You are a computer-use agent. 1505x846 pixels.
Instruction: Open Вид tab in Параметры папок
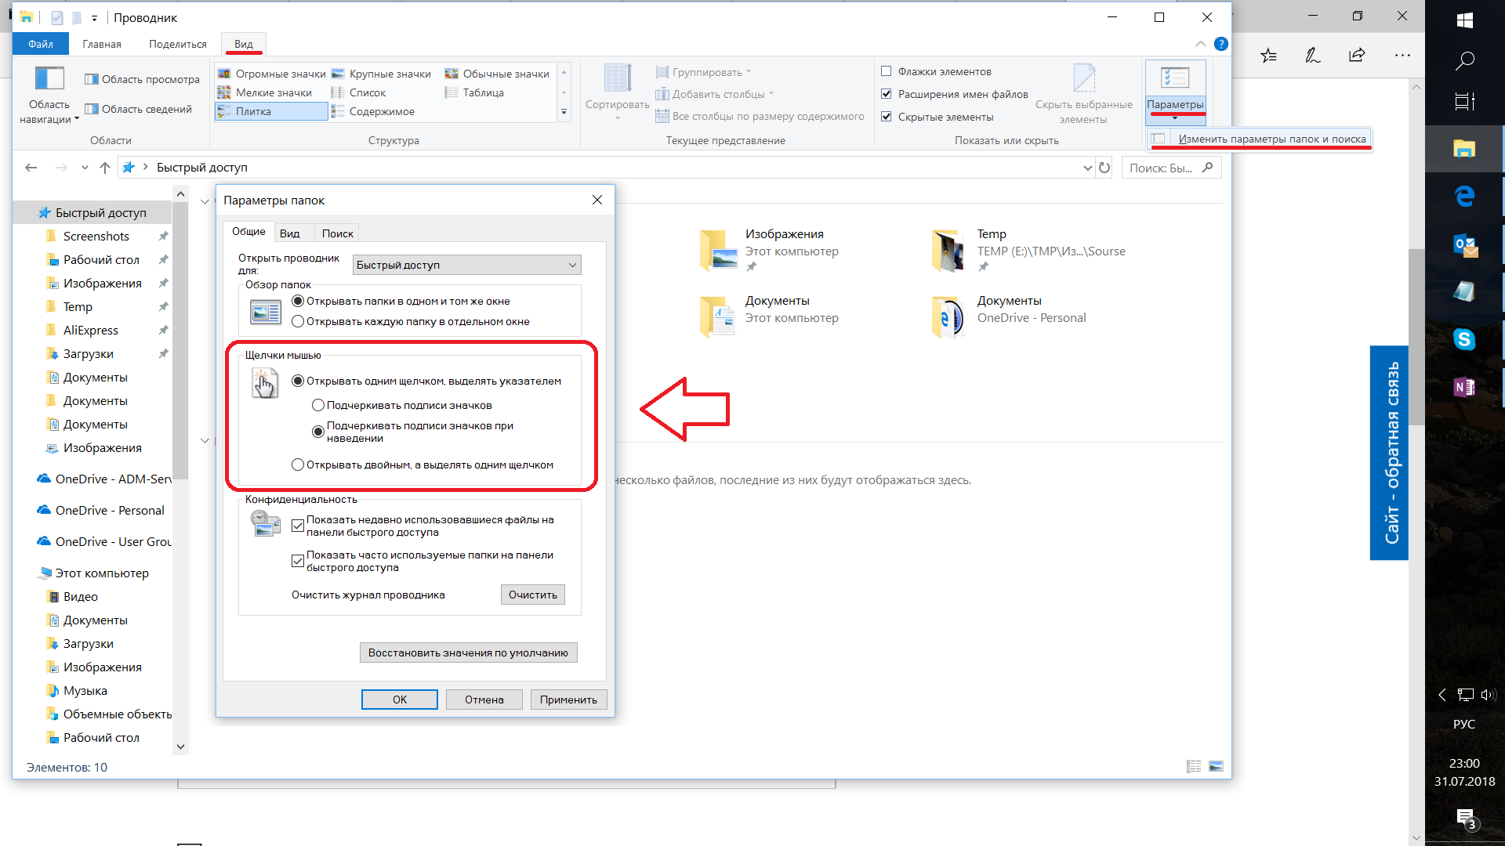[x=290, y=233]
